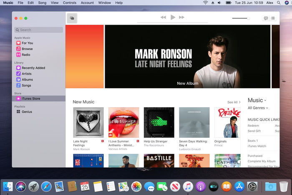Open the View menu
Viewport: 292px width, 195px height.
(x=55, y=3)
